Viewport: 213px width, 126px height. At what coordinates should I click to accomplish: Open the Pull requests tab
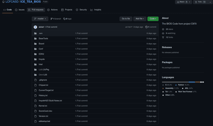tap(36, 10)
